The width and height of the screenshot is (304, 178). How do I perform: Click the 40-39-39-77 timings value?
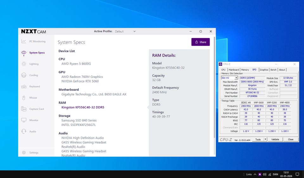(x=161, y=116)
